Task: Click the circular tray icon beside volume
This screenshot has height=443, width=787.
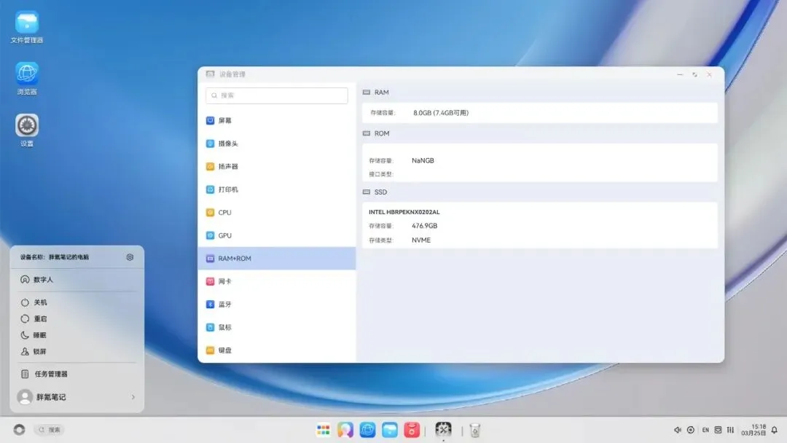Action: point(691,430)
